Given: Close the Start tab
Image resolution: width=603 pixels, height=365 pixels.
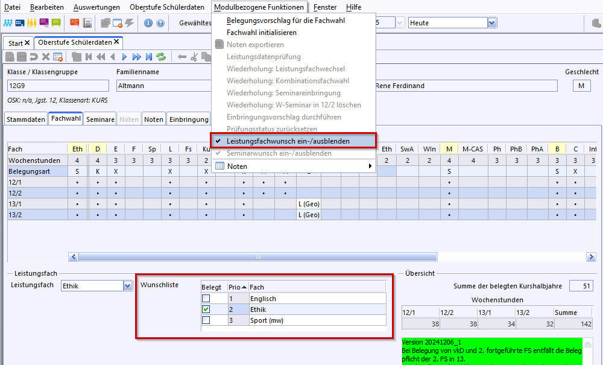Looking at the screenshot, I should coord(27,43).
